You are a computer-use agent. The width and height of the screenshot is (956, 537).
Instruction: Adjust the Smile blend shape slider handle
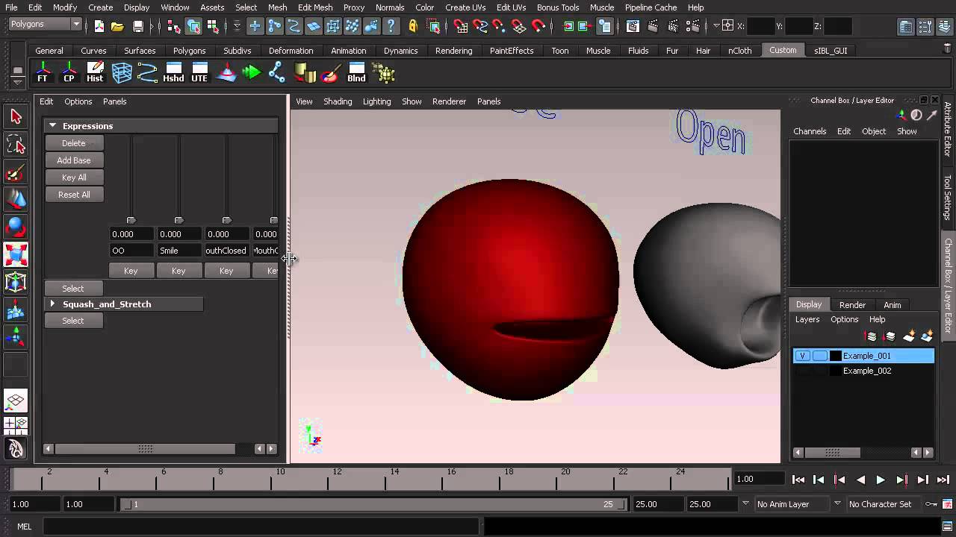179,220
